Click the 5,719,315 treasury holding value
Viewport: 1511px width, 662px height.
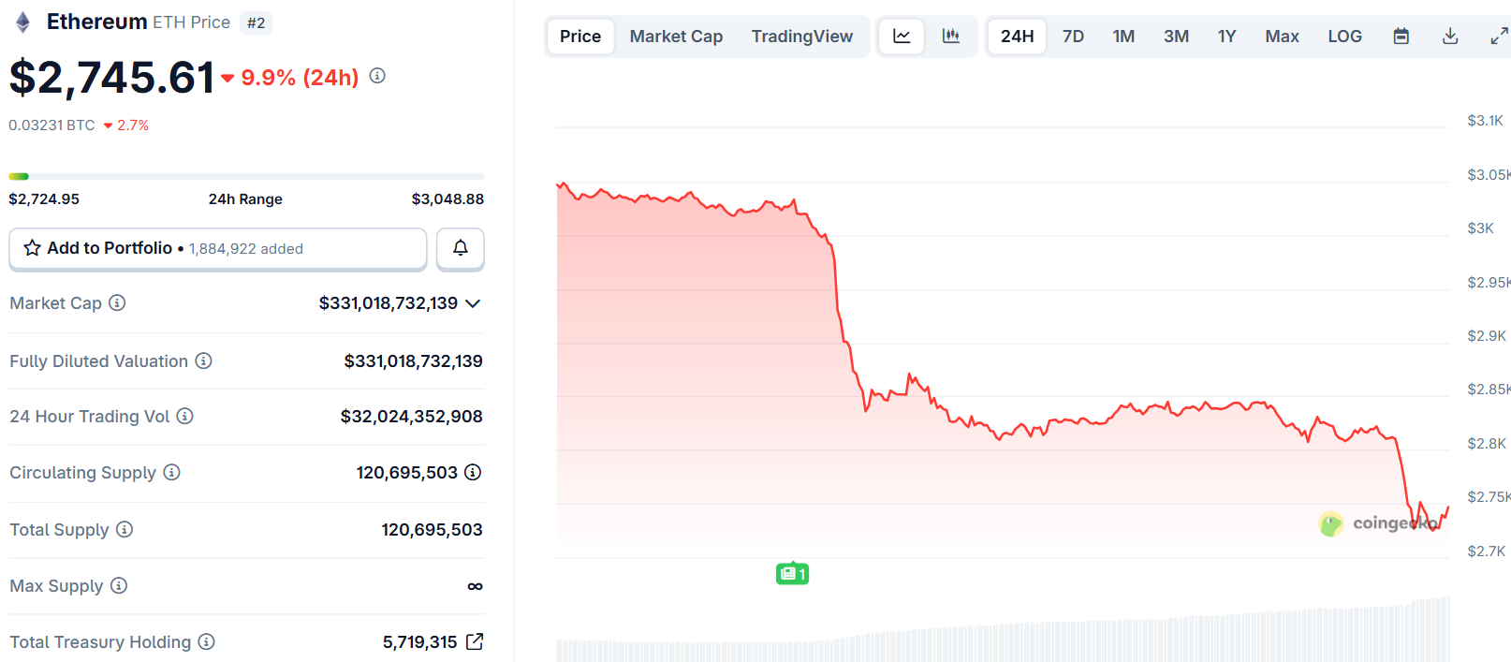[419, 641]
